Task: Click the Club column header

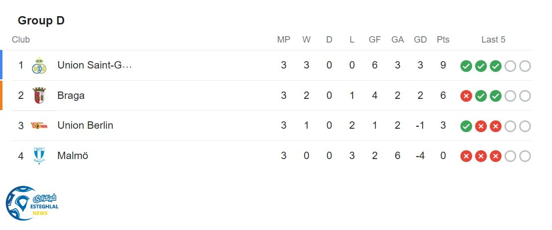Action: point(21,40)
